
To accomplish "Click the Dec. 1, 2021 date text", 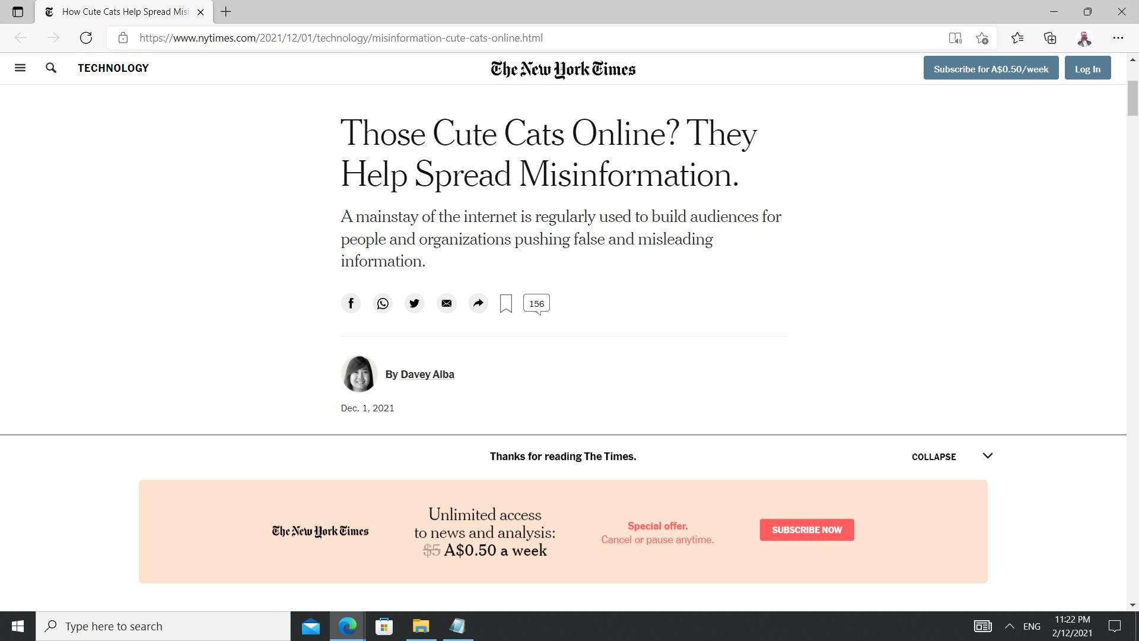I will 367,408.
